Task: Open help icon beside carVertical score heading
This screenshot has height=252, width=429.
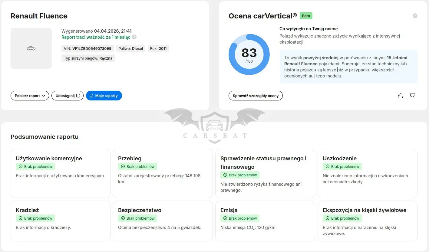Action: point(415,16)
